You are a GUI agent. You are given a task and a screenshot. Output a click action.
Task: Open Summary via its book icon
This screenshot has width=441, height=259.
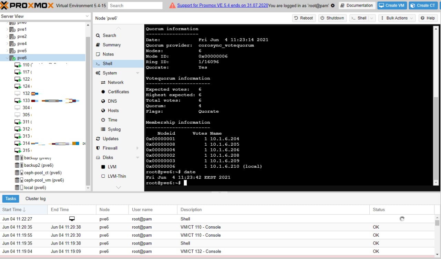click(98, 45)
